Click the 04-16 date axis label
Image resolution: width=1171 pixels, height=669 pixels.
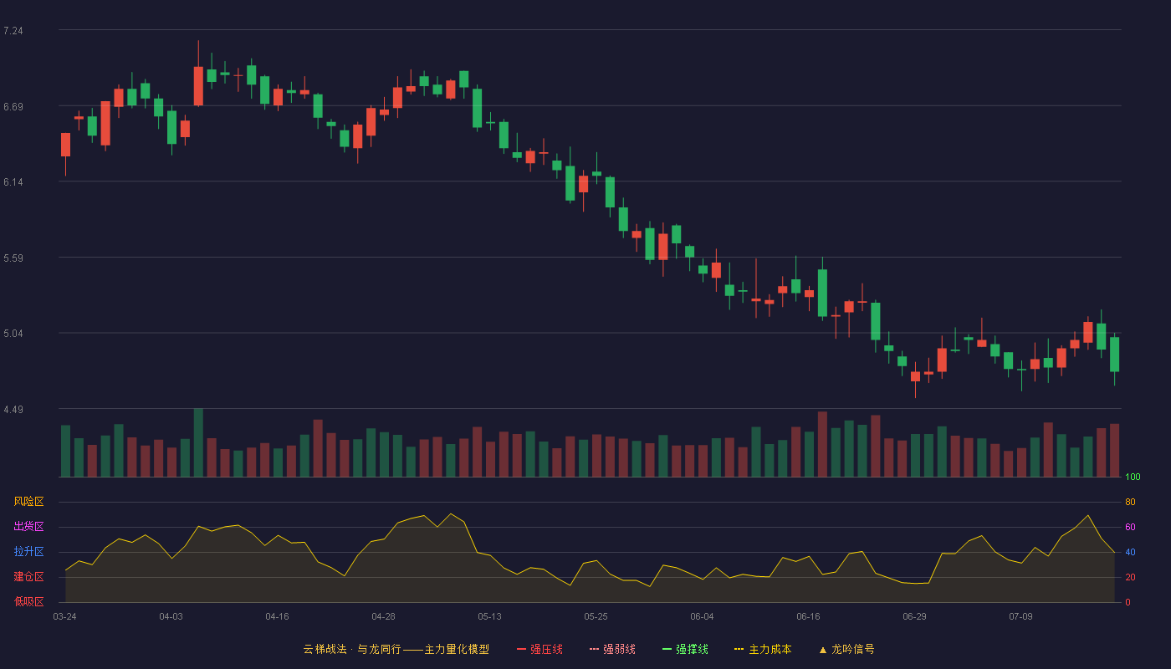[277, 616]
